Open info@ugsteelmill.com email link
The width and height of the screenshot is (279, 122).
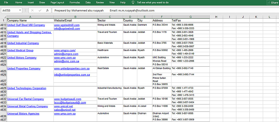pyautogui.click(x=67, y=29)
